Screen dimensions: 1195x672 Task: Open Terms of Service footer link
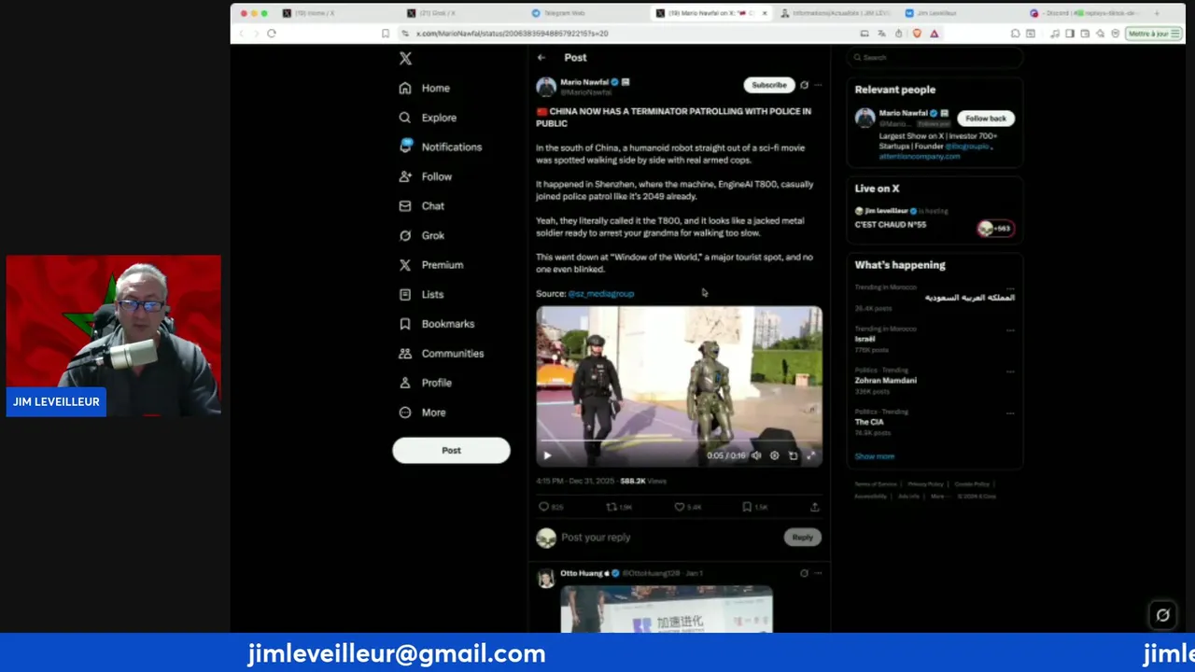tap(876, 484)
